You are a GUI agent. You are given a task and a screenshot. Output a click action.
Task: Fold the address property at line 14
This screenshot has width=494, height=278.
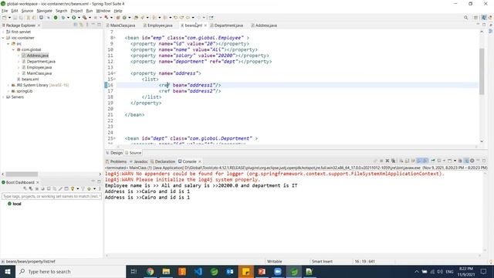pos(115,73)
